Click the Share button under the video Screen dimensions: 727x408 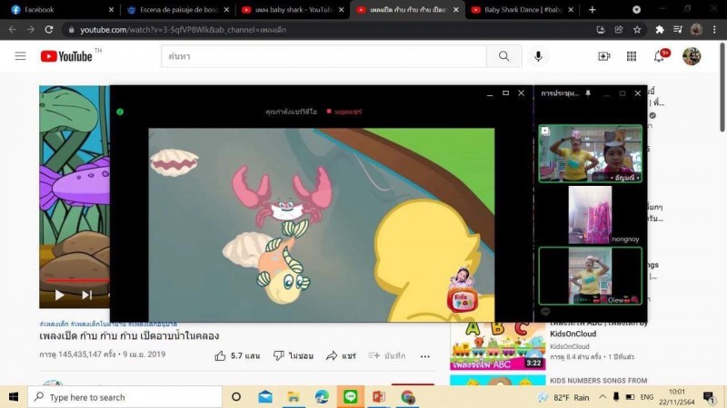coord(341,356)
